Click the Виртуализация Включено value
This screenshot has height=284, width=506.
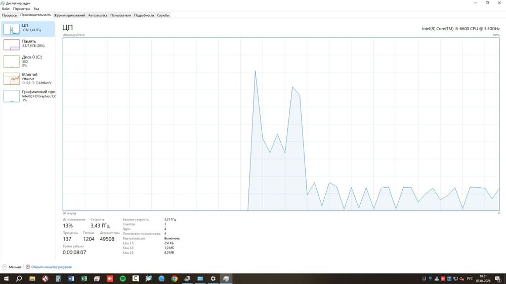172,238
